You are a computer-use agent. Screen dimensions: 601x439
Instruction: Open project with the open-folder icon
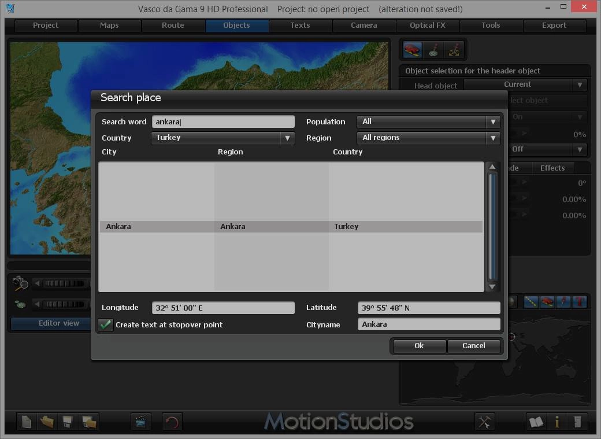click(x=47, y=422)
